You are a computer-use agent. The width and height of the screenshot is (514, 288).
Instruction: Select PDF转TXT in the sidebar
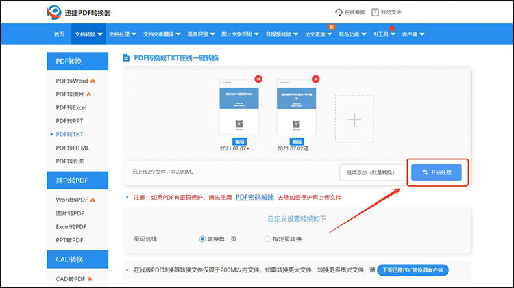(x=69, y=134)
